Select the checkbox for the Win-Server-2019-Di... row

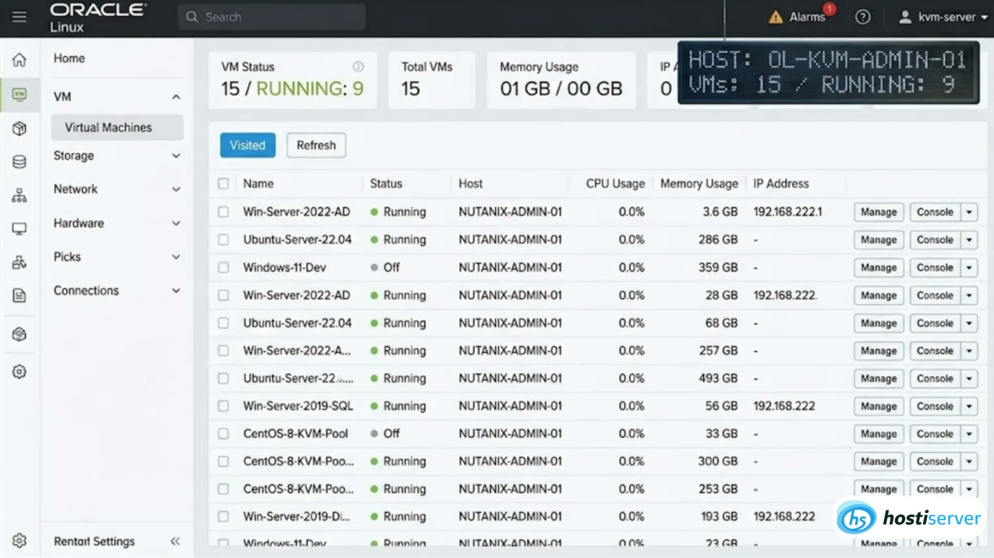point(223,516)
